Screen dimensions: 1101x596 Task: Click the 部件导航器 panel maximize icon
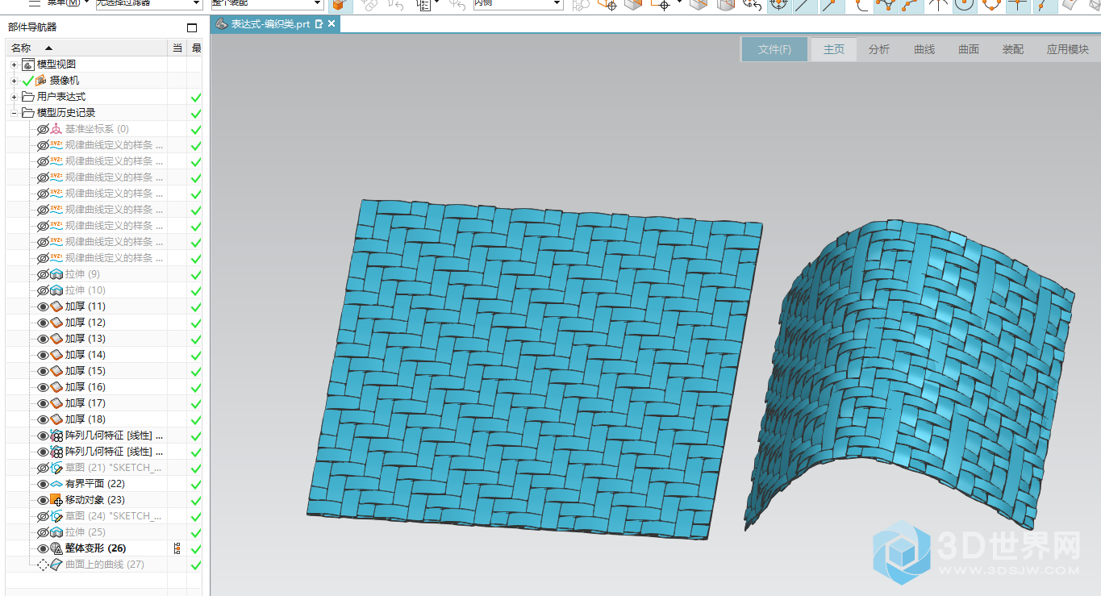[x=192, y=27]
